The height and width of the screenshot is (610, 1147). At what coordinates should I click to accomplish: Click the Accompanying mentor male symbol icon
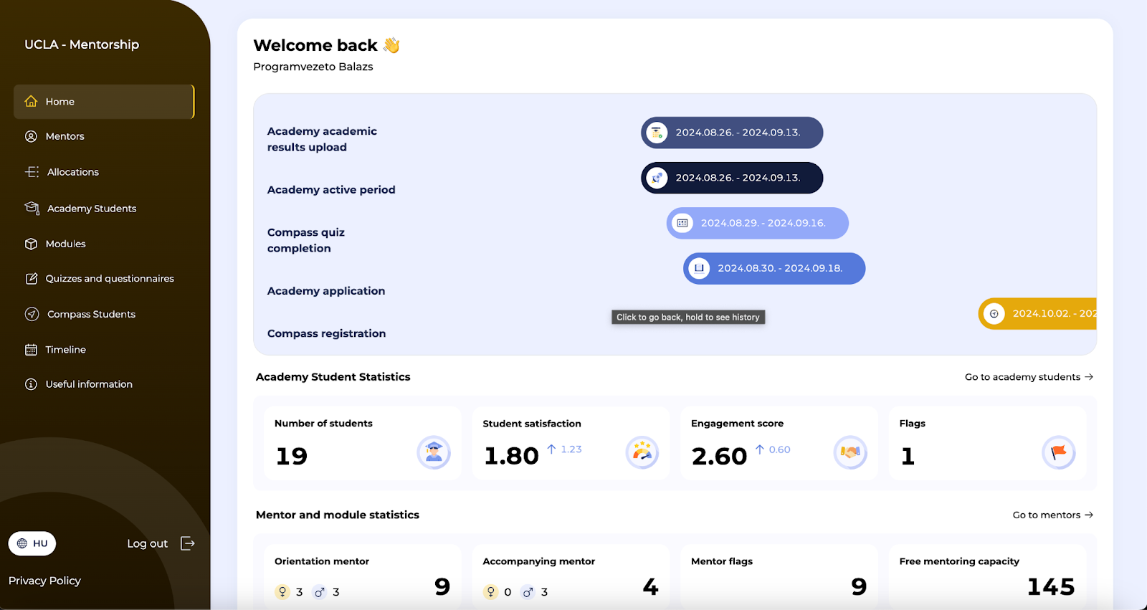pyautogui.click(x=528, y=592)
